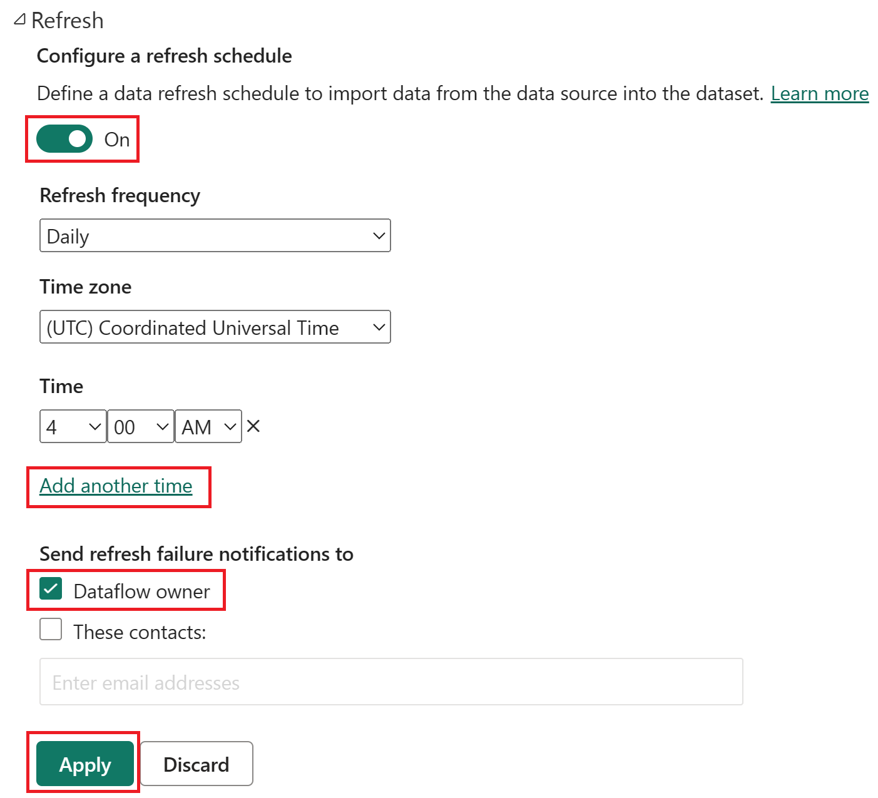Click Add another time
Image resolution: width=878 pixels, height=798 pixels.
point(116,486)
